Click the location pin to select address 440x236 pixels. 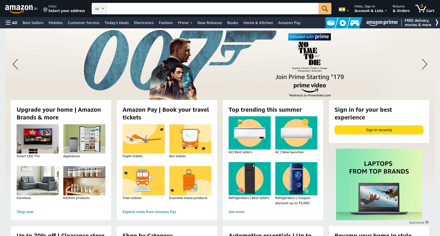[x=45, y=10]
